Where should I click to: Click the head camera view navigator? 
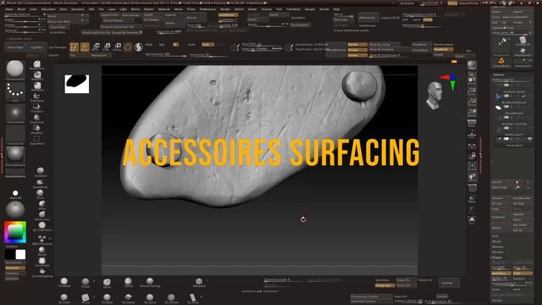434,96
